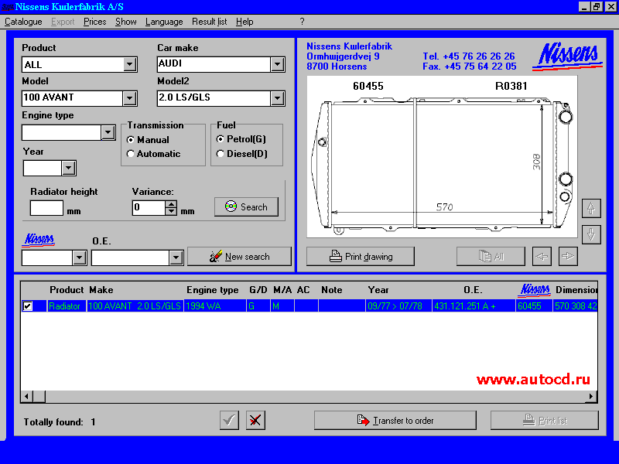Open the Car make dropdown showing AUDI
The width and height of the screenshot is (619, 464).
278,64
